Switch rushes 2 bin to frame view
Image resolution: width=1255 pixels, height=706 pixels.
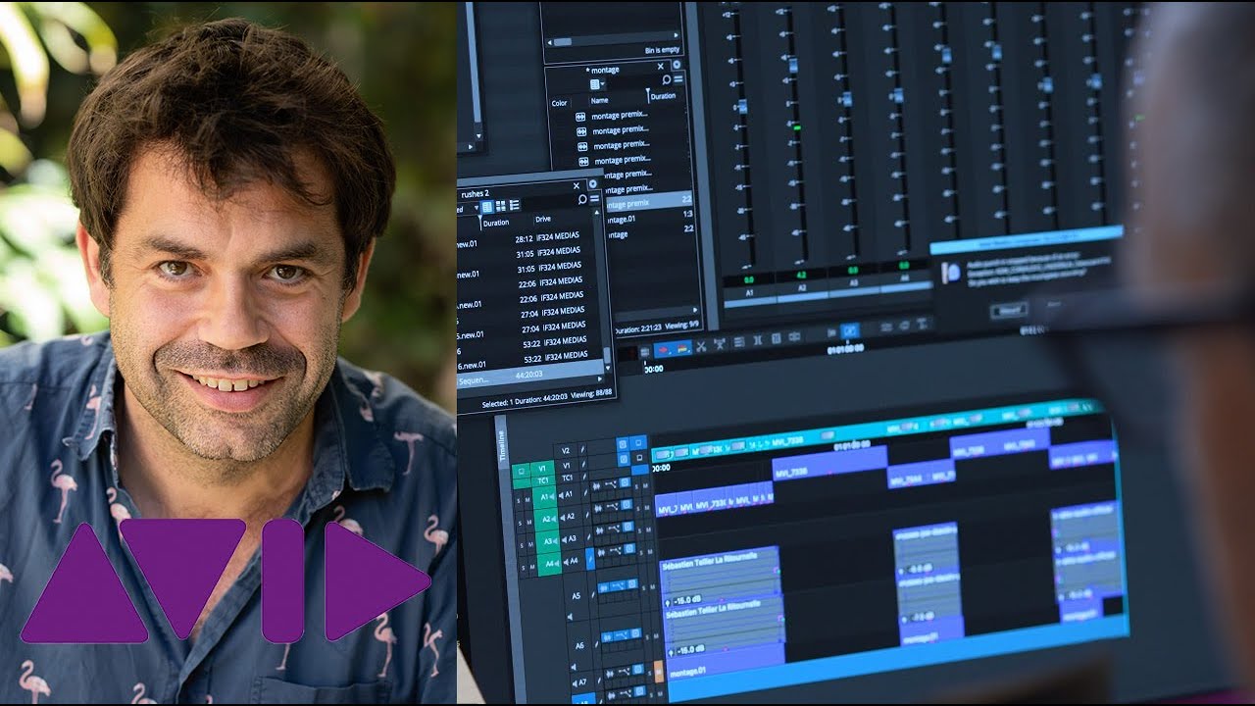pyautogui.click(x=500, y=206)
